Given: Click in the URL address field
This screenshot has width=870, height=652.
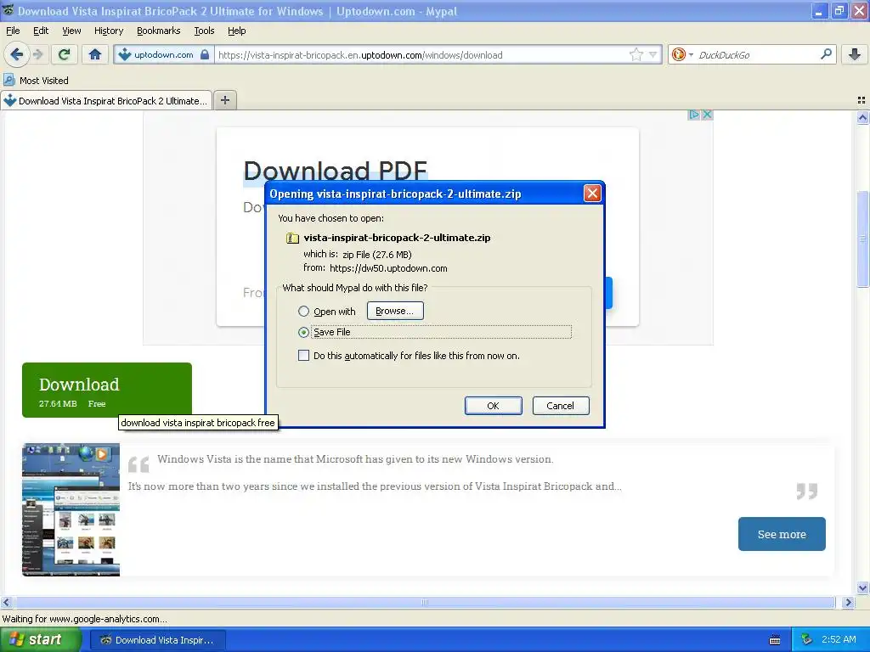Looking at the screenshot, I should coord(421,55).
